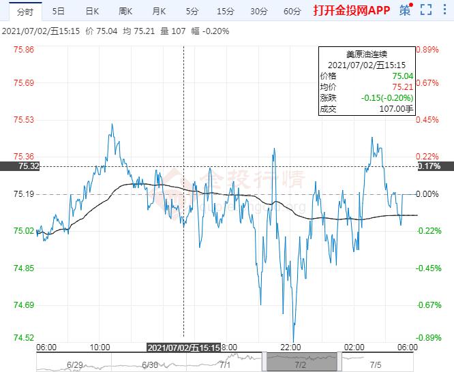Choose the 15分 interval tab
454x372 pixels.
tap(225, 11)
